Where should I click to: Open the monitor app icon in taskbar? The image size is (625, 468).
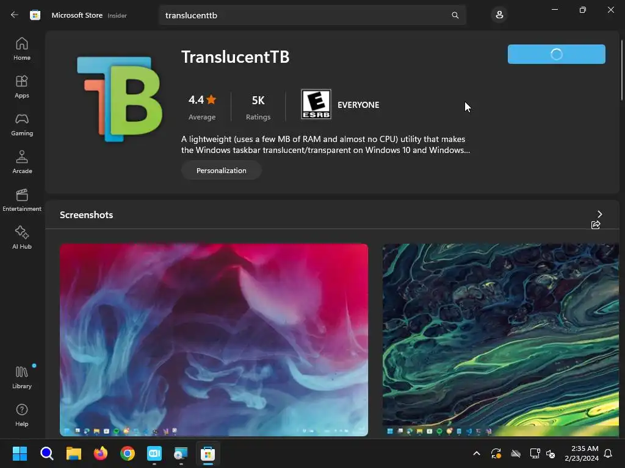pyautogui.click(x=181, y=453)
